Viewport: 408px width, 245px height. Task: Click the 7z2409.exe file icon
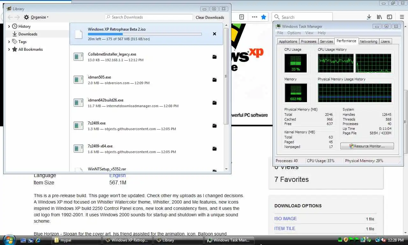coord(78,126)
